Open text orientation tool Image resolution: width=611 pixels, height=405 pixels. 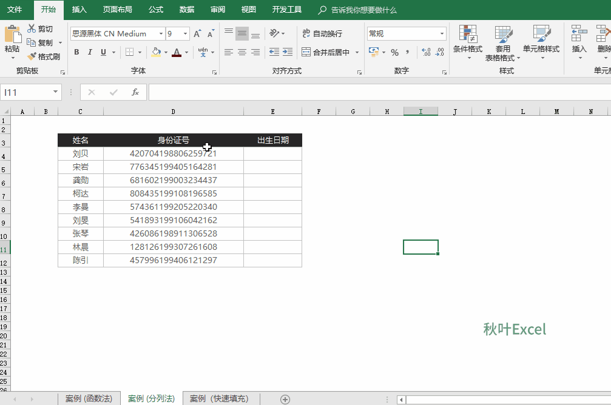click(x=274, y=33)
